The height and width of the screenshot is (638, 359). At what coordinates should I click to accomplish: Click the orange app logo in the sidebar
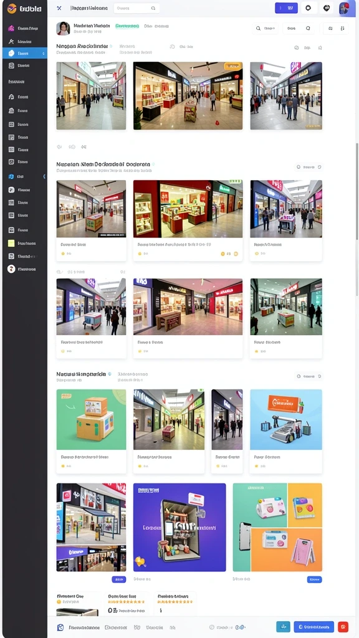click(12, 8)
